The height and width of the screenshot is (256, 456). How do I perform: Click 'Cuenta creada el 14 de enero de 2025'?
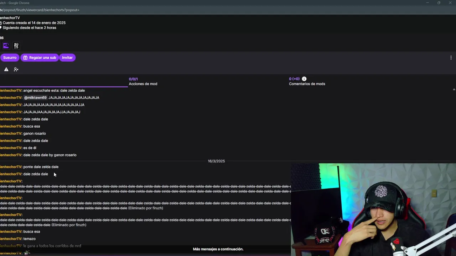coord(34,23)
